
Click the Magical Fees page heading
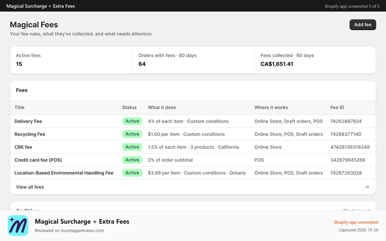click(x=34, y=25)
